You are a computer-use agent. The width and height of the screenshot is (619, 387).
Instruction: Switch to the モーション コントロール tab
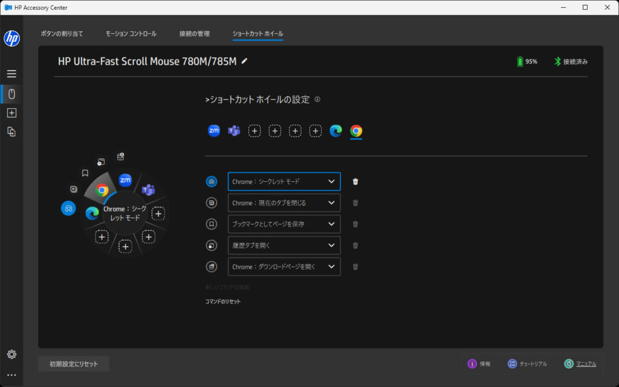pos(131,34)
